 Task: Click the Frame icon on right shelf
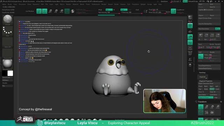click(x=190, y=48)
